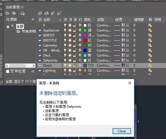
Task: Freeze the Lighting layer via sun icon
Action: (70, 70)
